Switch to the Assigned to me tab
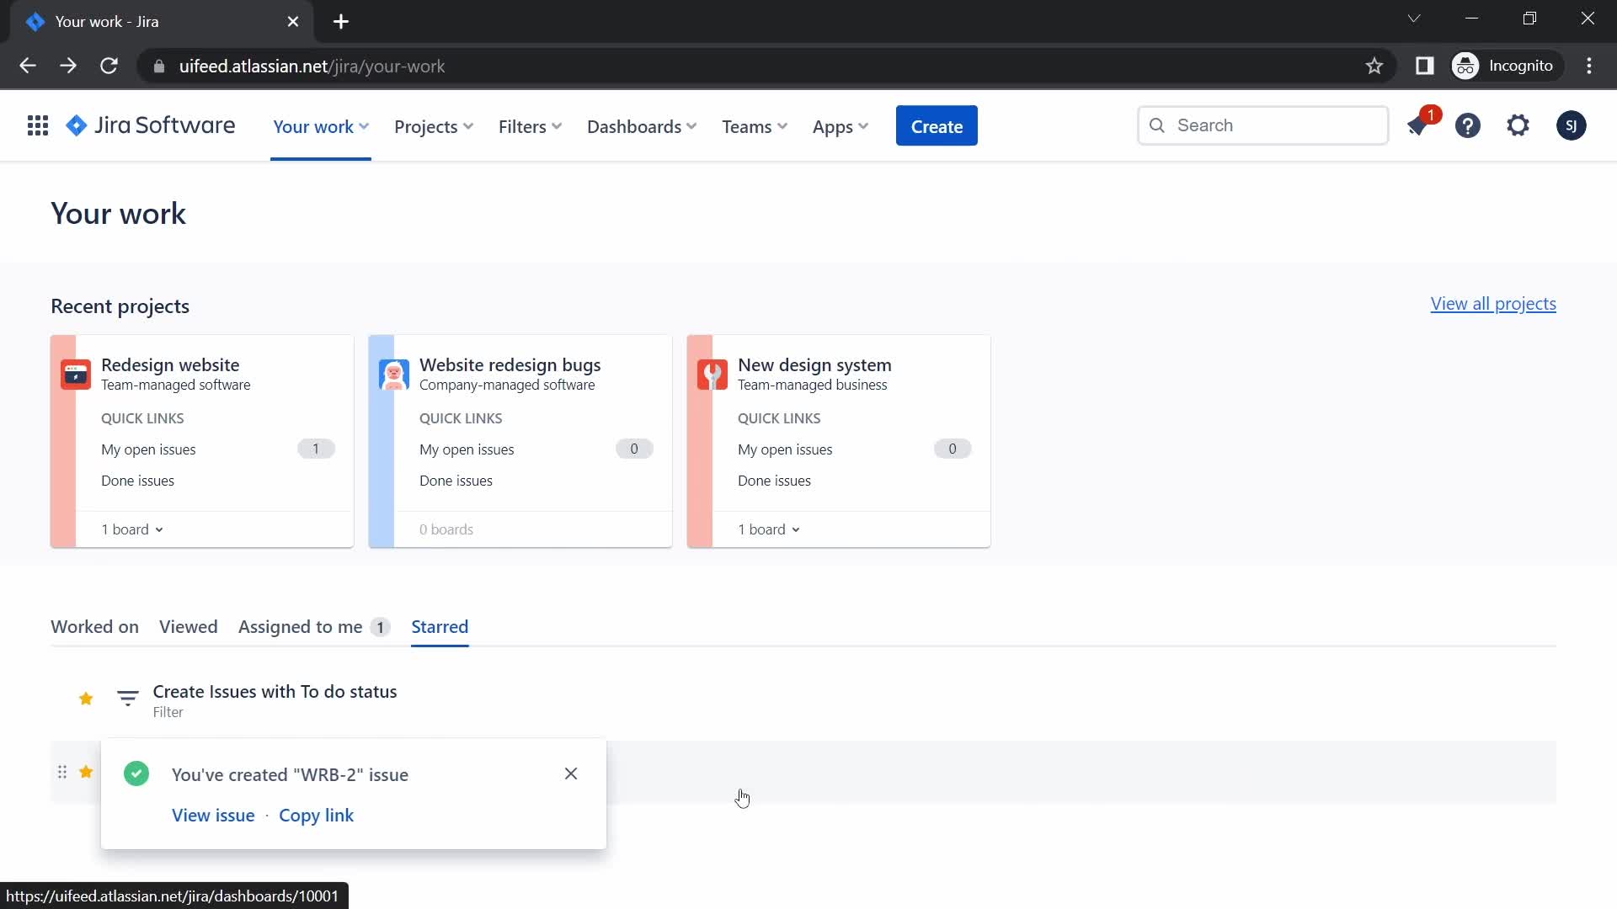This screenshot has width=1617, height=909. 314,627
